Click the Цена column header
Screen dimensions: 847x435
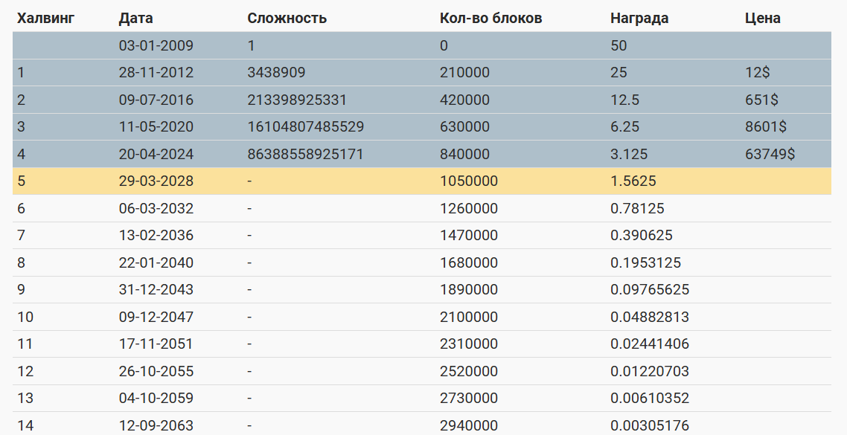pyautogui.click(x=762, y=18)
